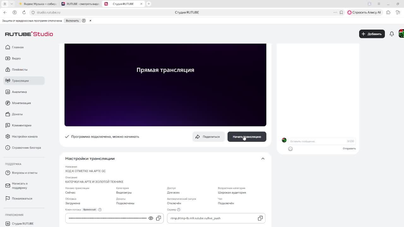Click the profile avatar in the header
This screenshot has height=227, width=404.
pos(401,34)
